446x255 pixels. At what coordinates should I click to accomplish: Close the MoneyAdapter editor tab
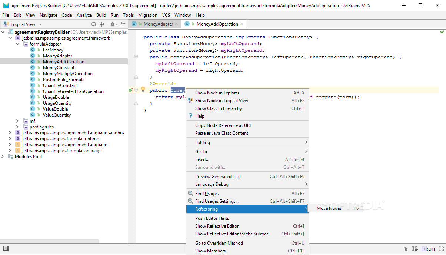coord(177,24)
